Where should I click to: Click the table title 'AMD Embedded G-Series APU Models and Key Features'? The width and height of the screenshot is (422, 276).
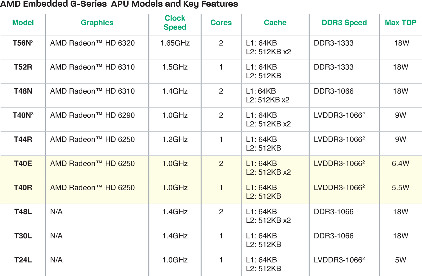coord(119,4)
